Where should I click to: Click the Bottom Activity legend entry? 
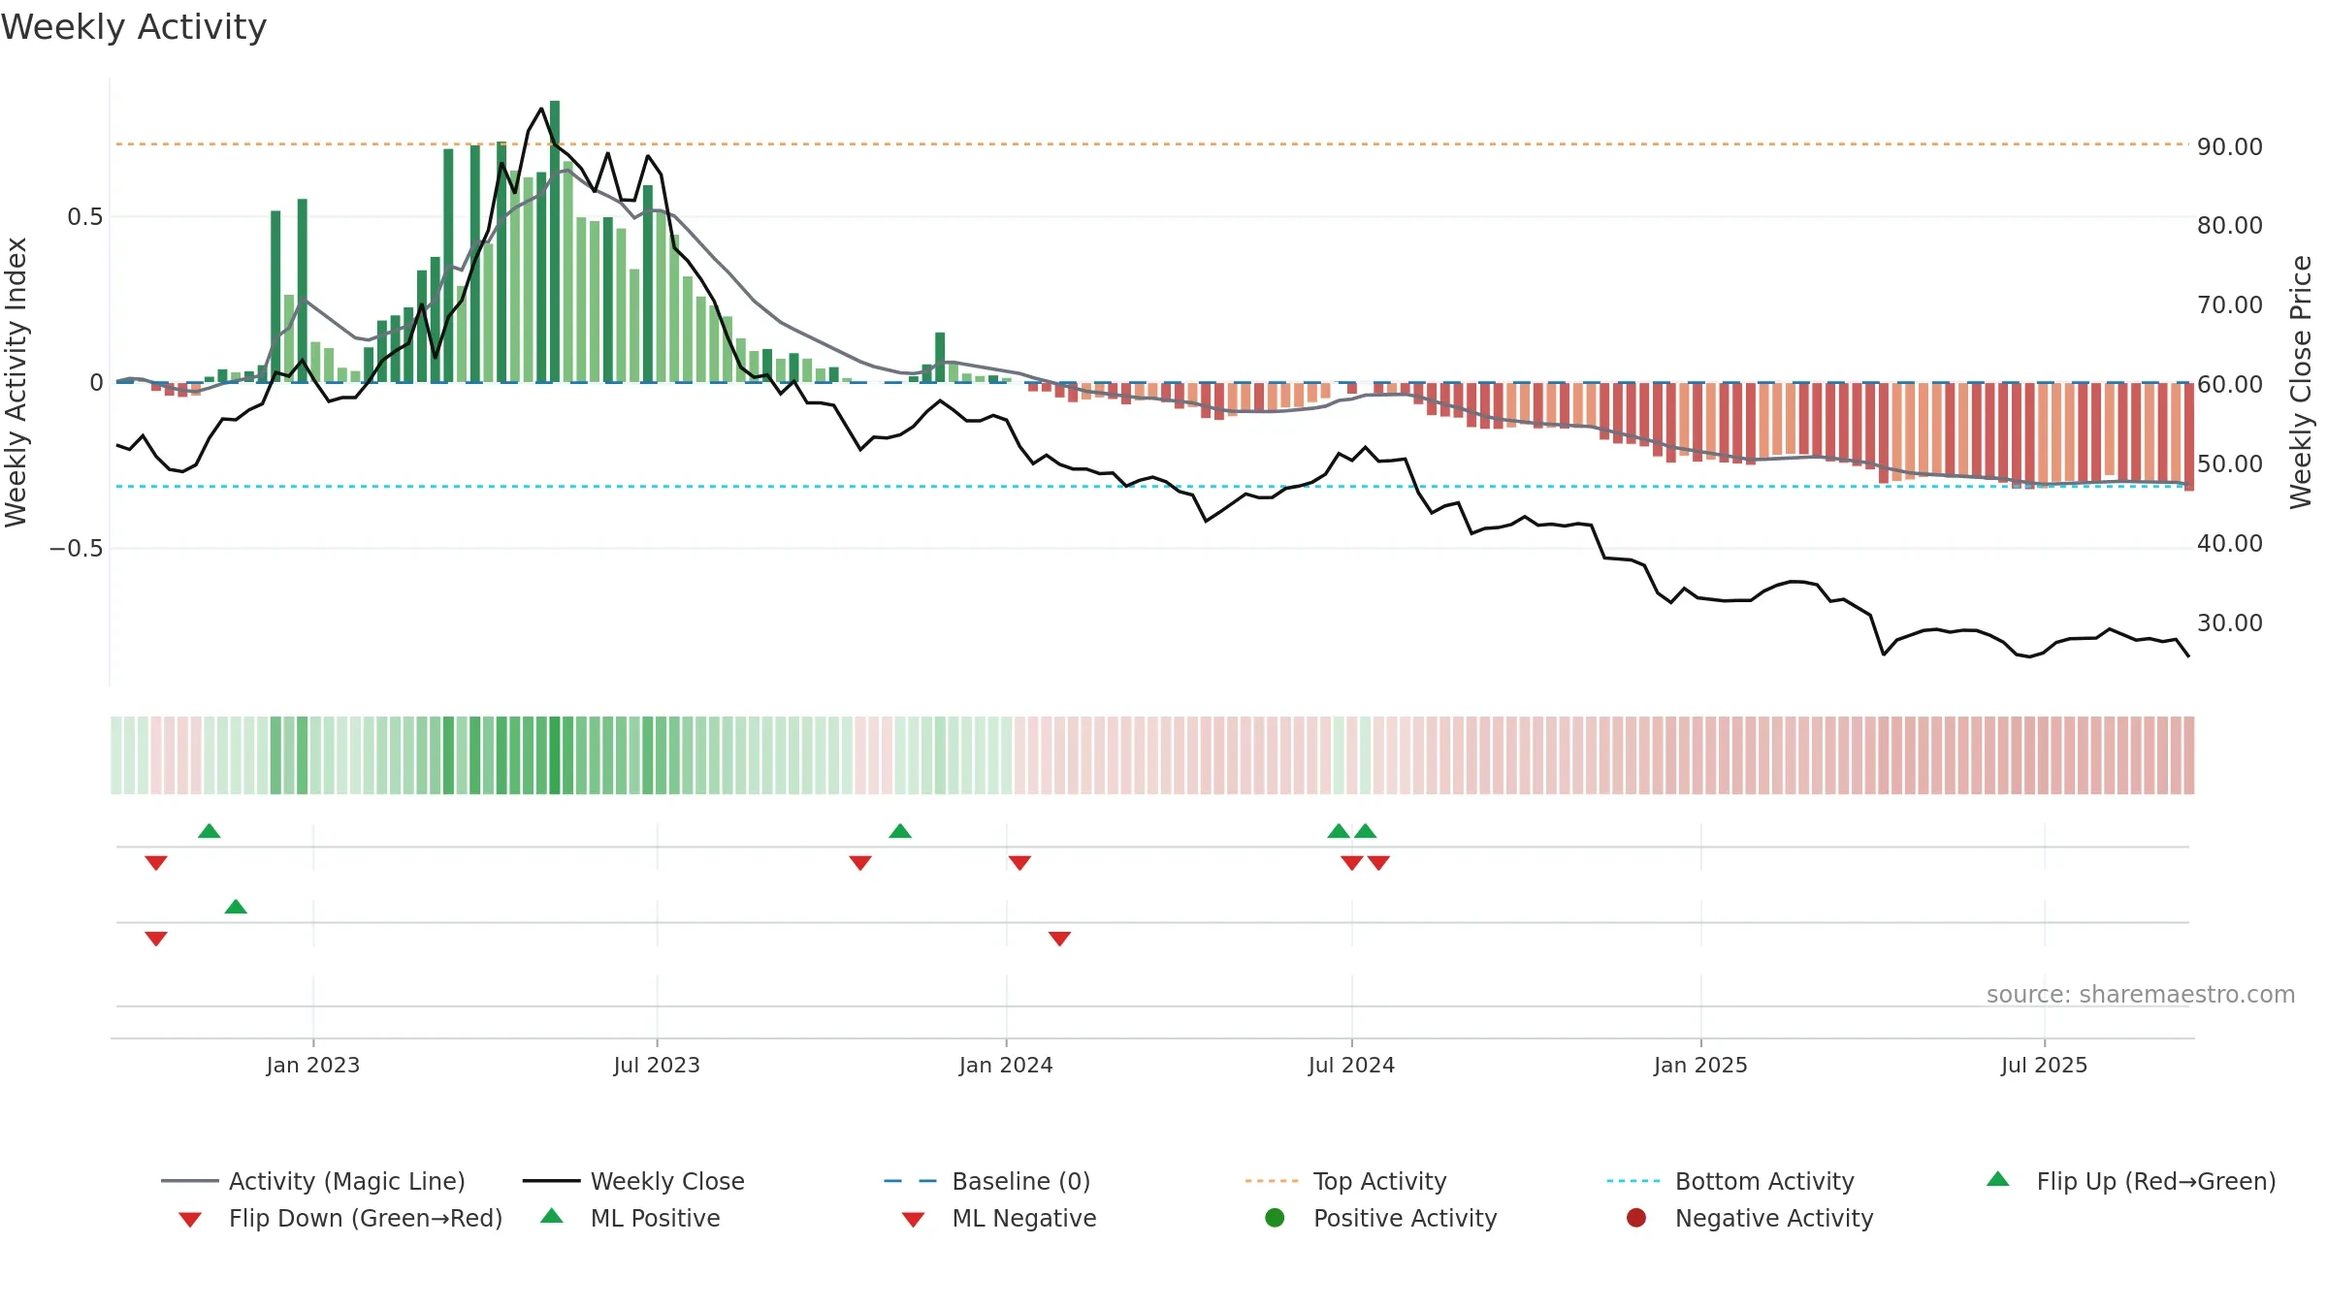pos(1730,1181)
